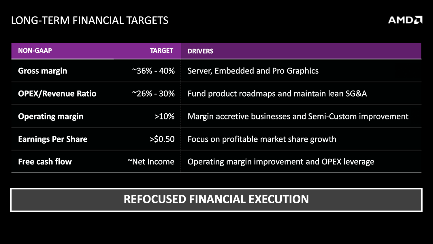Click the ~36% - 40% target value
The width and height of the screenshot is (433, 244).
153,71
